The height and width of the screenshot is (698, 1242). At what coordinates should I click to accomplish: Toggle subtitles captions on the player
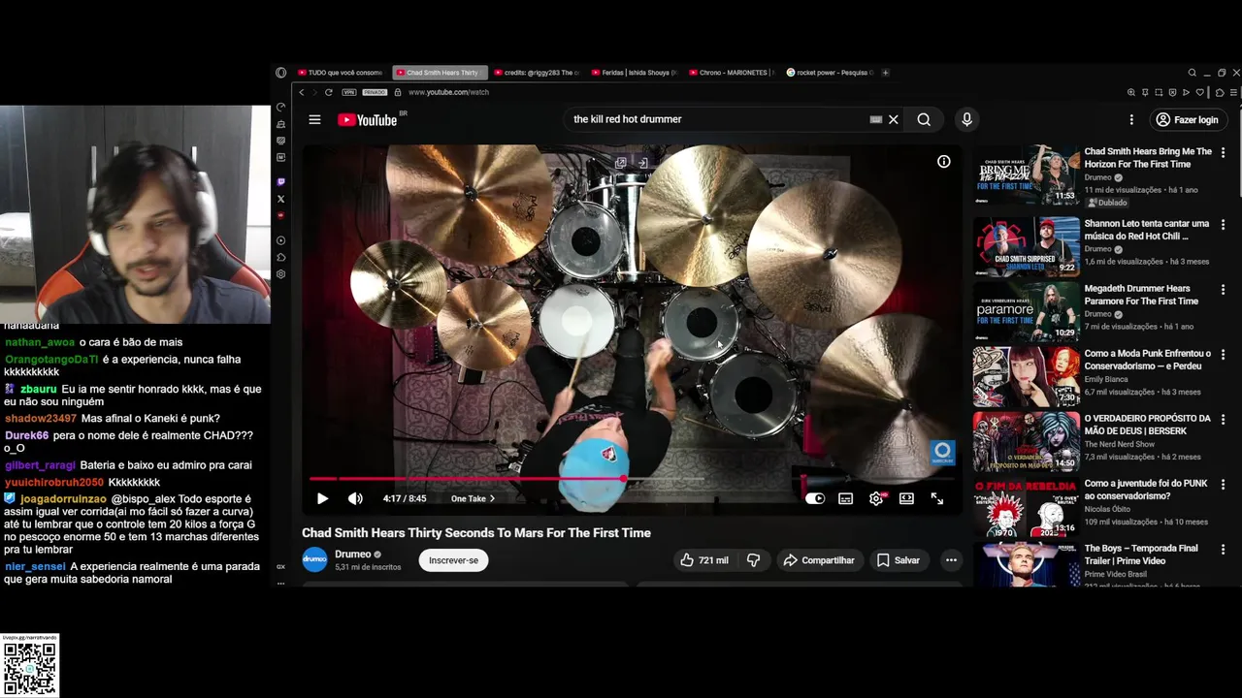(846, 498)
